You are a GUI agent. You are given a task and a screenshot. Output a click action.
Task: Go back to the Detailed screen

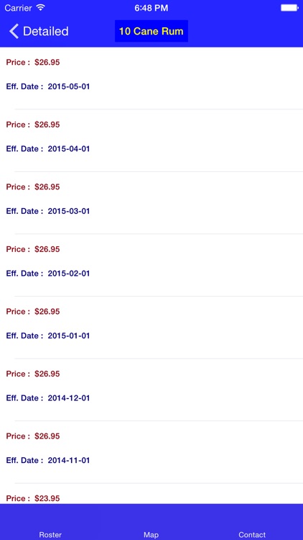pos(39,32)
